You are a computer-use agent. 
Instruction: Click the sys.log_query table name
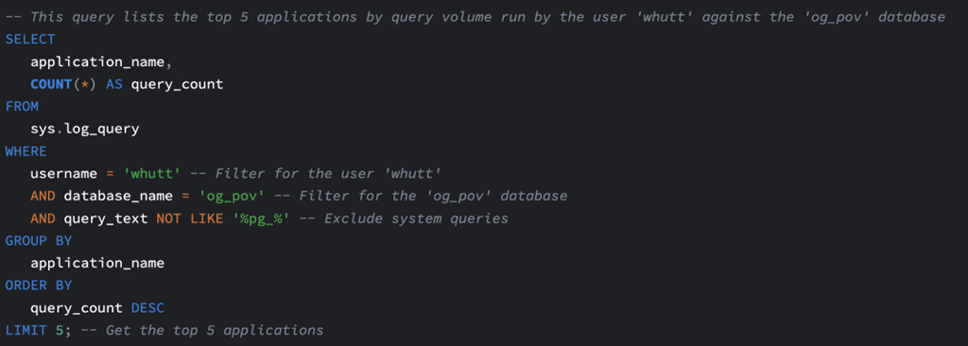pos(84,130)
